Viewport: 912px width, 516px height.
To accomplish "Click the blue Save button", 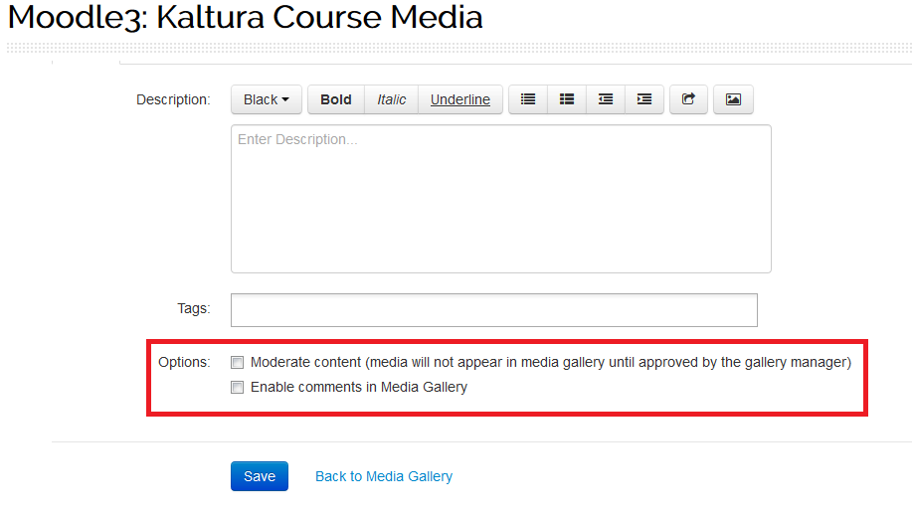I will pyautogui.click(x=260, y=476).
